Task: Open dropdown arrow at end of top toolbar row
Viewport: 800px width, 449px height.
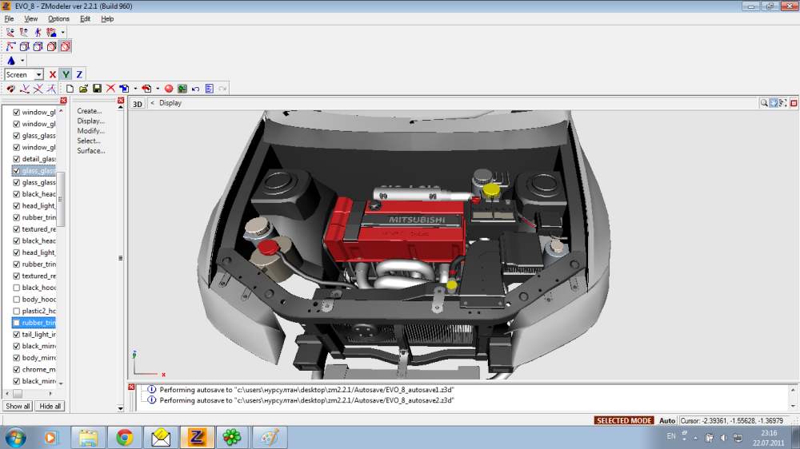Action: 62,32
